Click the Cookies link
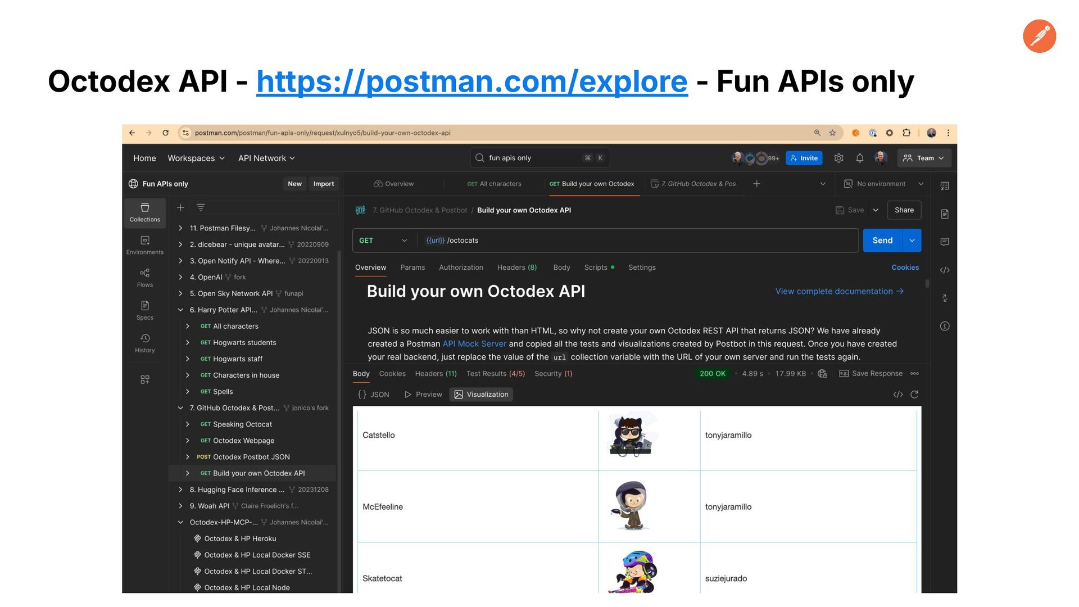Screen dimensions: 1079x607 click(x=905, y=268)
